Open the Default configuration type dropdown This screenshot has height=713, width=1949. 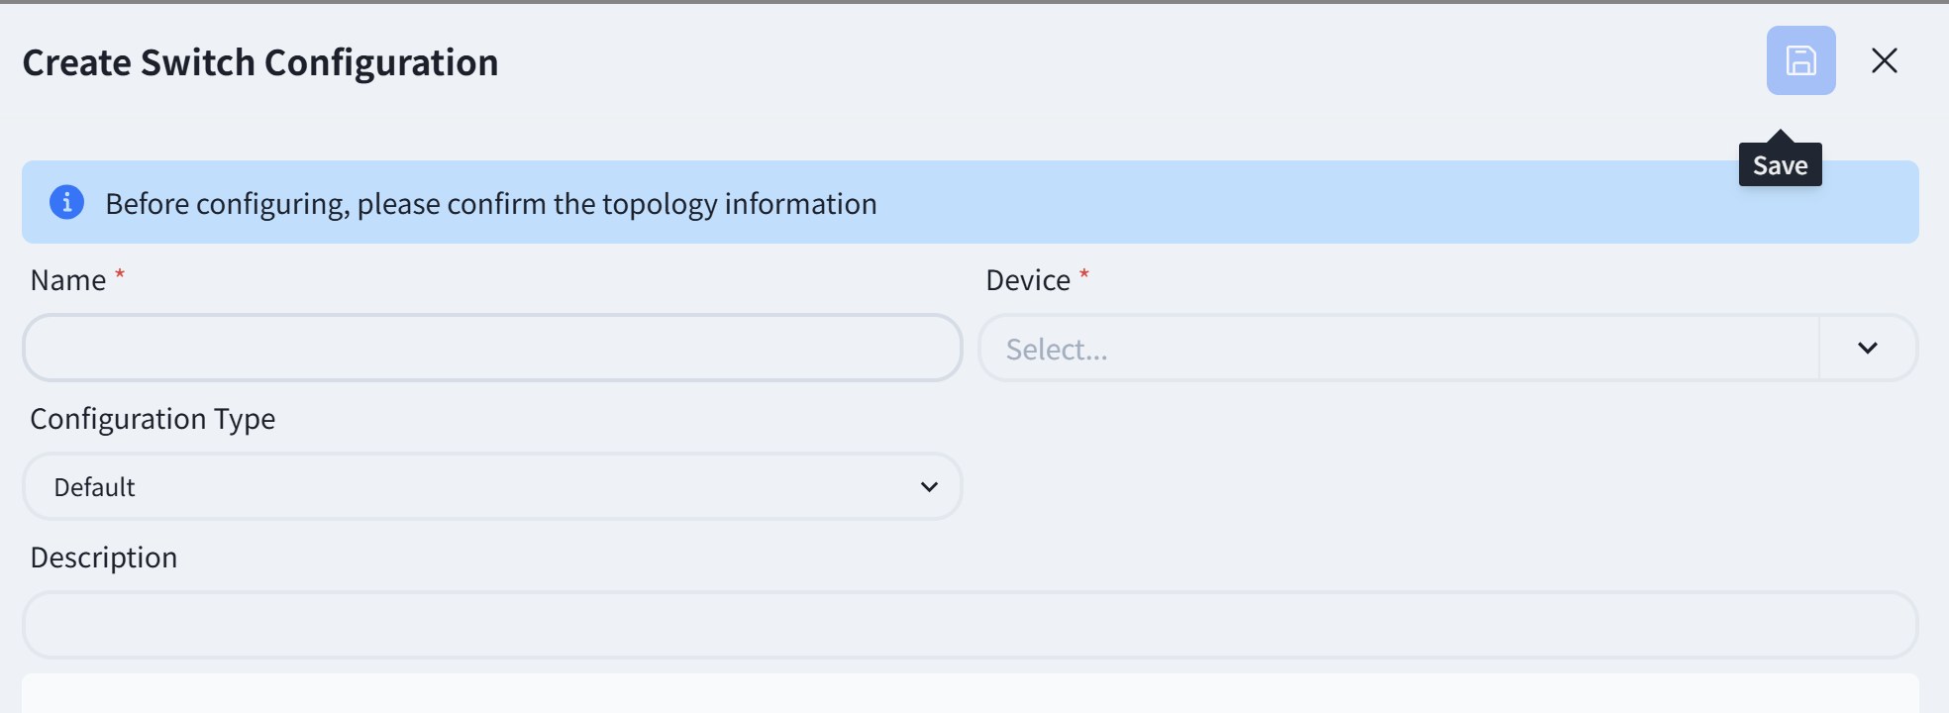coord(492,486)
